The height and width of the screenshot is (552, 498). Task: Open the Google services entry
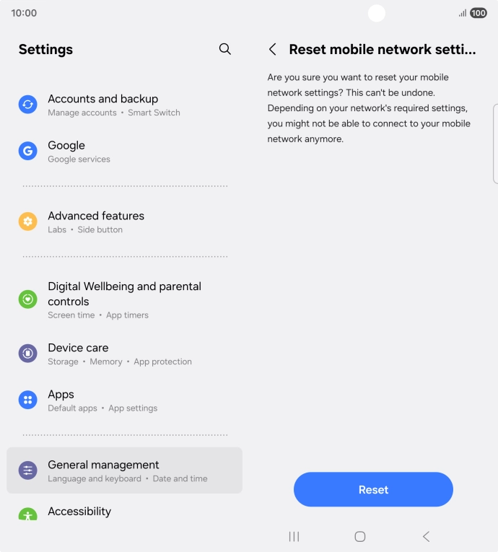tap(124, 151)
